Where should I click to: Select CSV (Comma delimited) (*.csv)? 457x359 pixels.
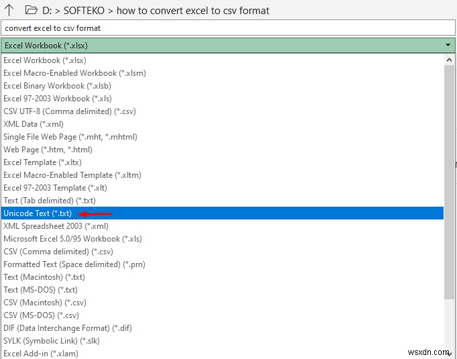[x=222, y=251]
